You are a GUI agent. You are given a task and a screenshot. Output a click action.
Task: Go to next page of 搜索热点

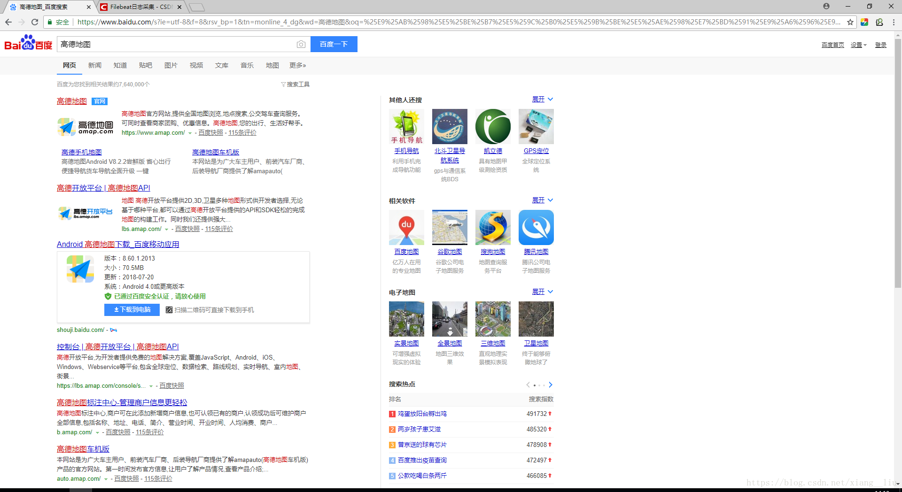click(551, 385)
